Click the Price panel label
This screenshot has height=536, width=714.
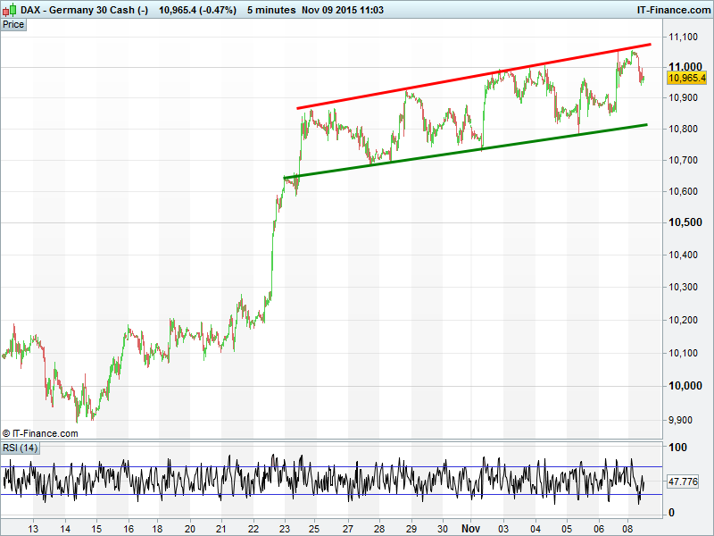13,25
